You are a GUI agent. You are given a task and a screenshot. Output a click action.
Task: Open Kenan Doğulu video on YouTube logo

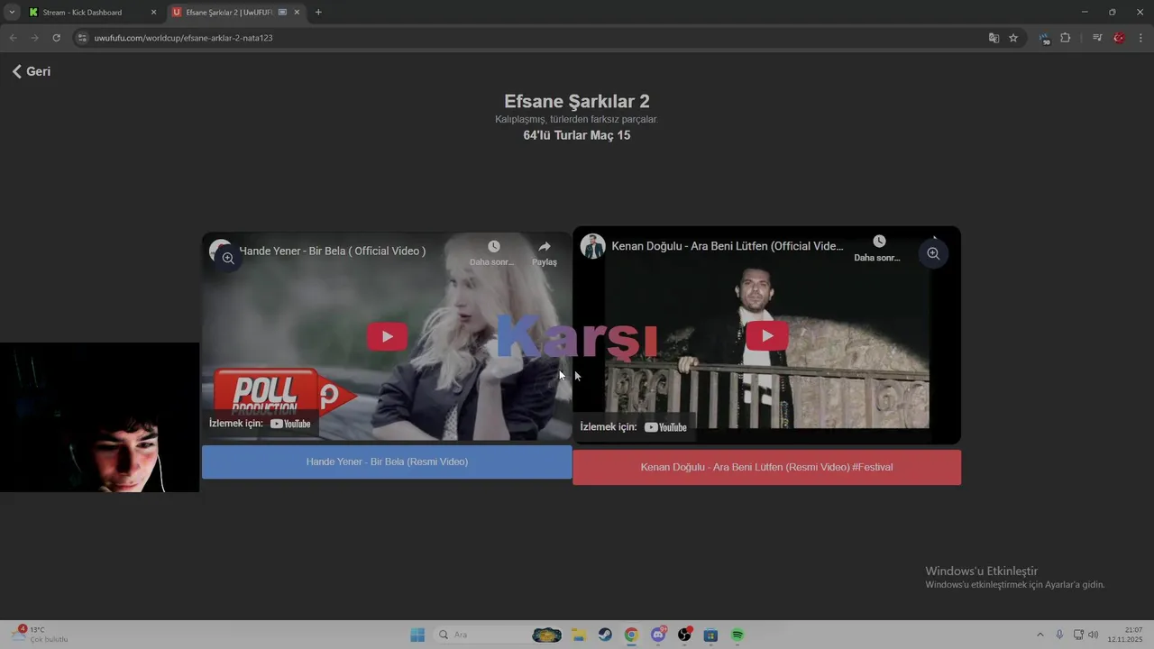(x=665, y=427)
